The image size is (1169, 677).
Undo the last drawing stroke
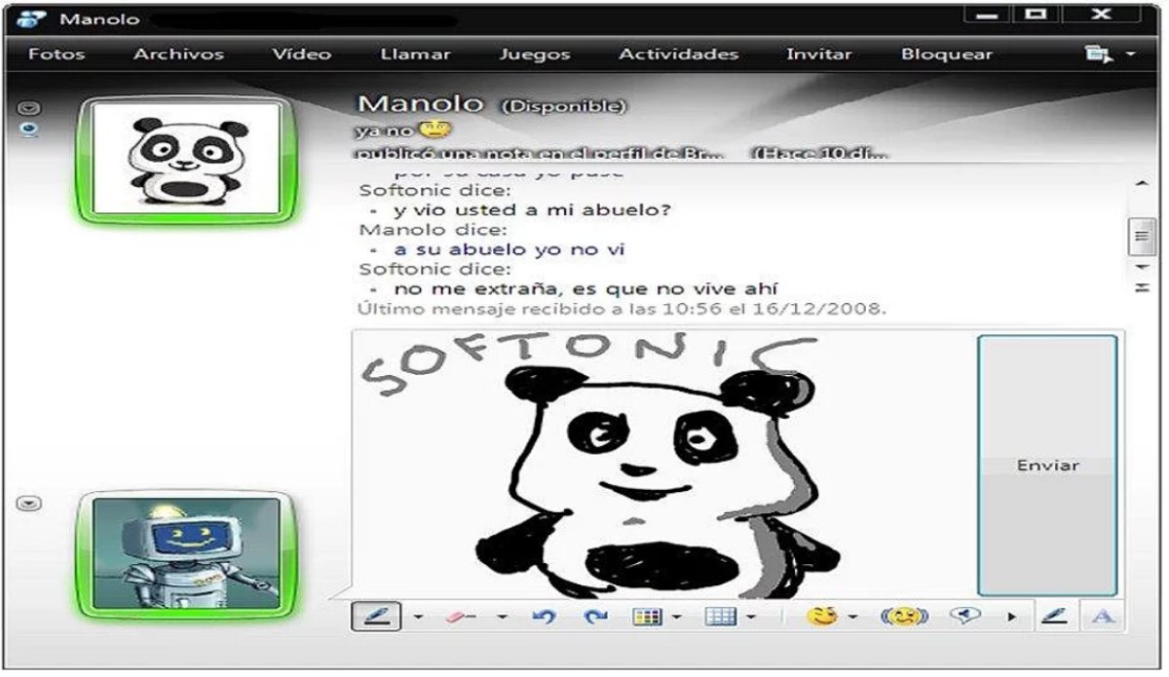(544, 617)
